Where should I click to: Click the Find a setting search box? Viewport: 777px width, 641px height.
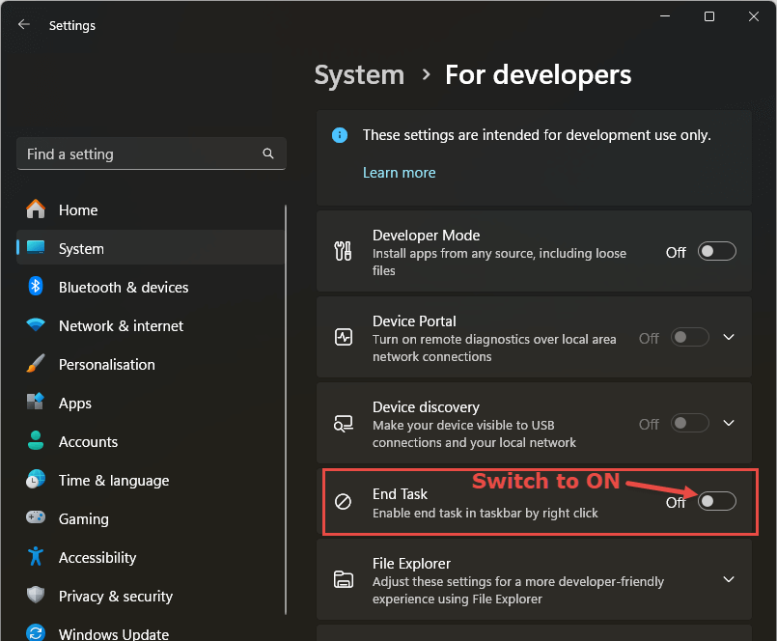(140, 153)
